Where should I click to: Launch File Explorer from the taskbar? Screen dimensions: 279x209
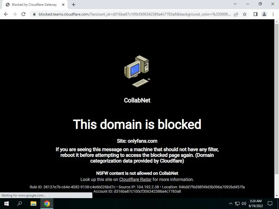pyautogui.click(x=34, y=204)
